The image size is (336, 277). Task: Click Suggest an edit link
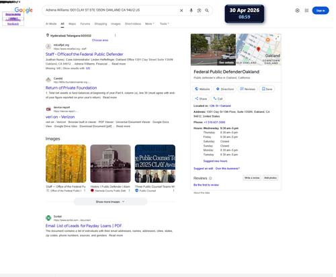coord(203,168)
